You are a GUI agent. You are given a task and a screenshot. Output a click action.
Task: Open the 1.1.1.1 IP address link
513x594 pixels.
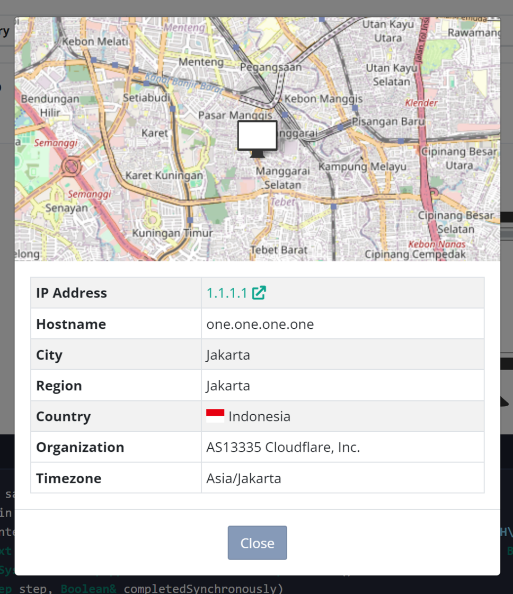tap(227, 293)
